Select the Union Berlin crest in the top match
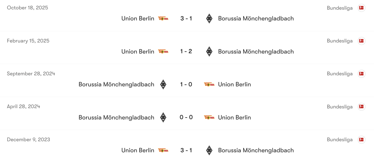Viewport: 374px width, 160px height. click(x=163, y=18)
